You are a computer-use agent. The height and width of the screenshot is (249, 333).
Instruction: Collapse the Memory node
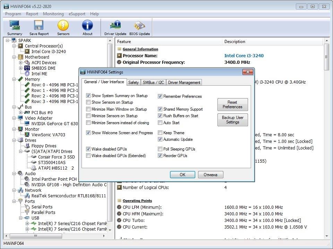pyautogui.click(x=14, y=79)
